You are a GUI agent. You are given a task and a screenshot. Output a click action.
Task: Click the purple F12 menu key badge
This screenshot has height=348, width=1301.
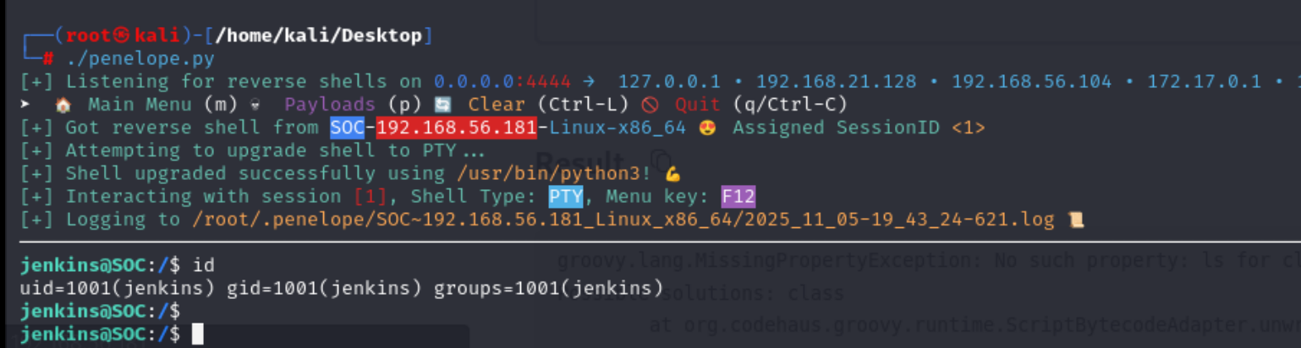pos(738,197)
